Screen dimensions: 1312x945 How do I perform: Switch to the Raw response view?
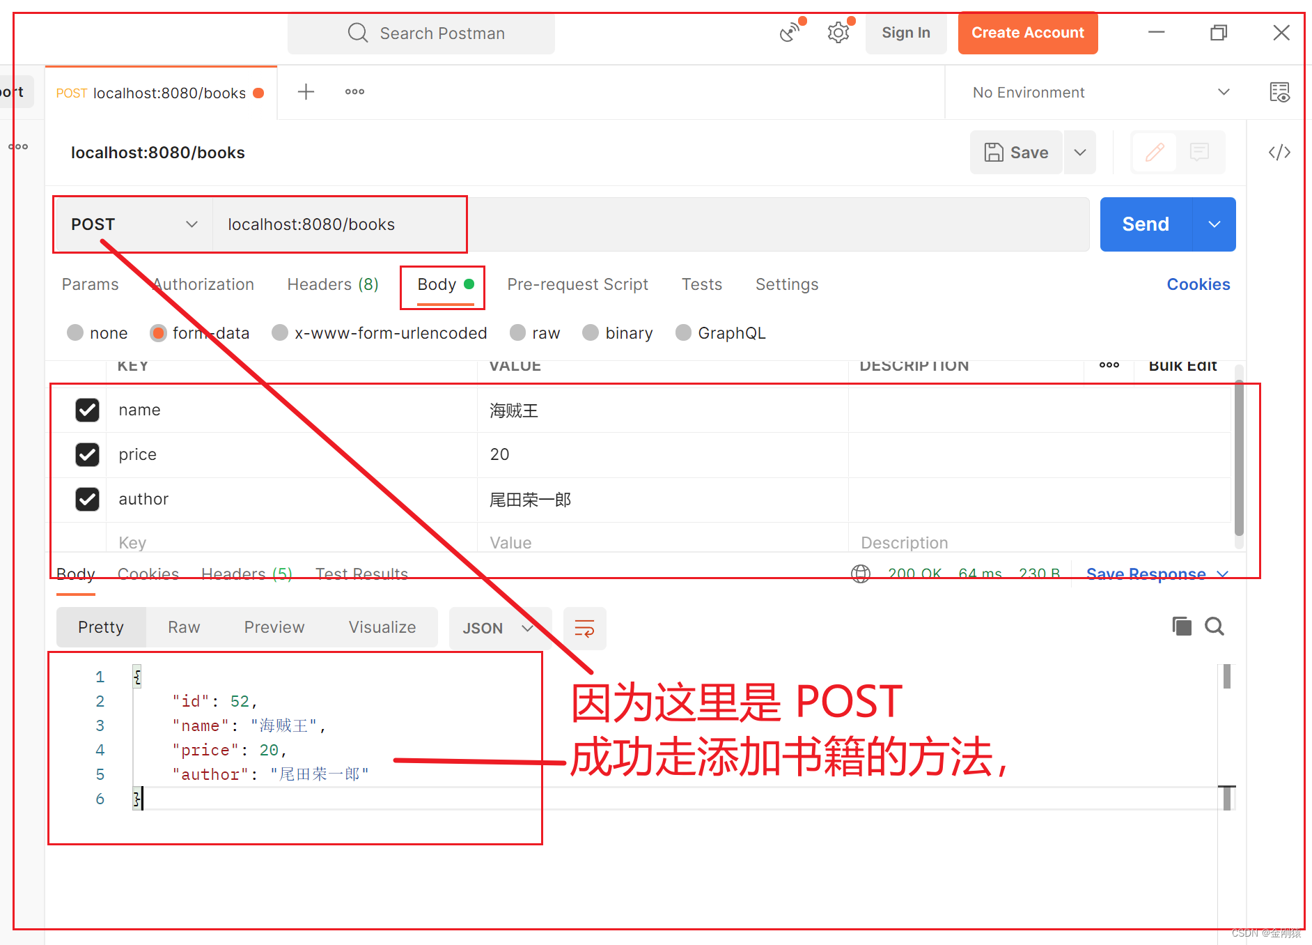pyautogui.click(x=184, y=627)
